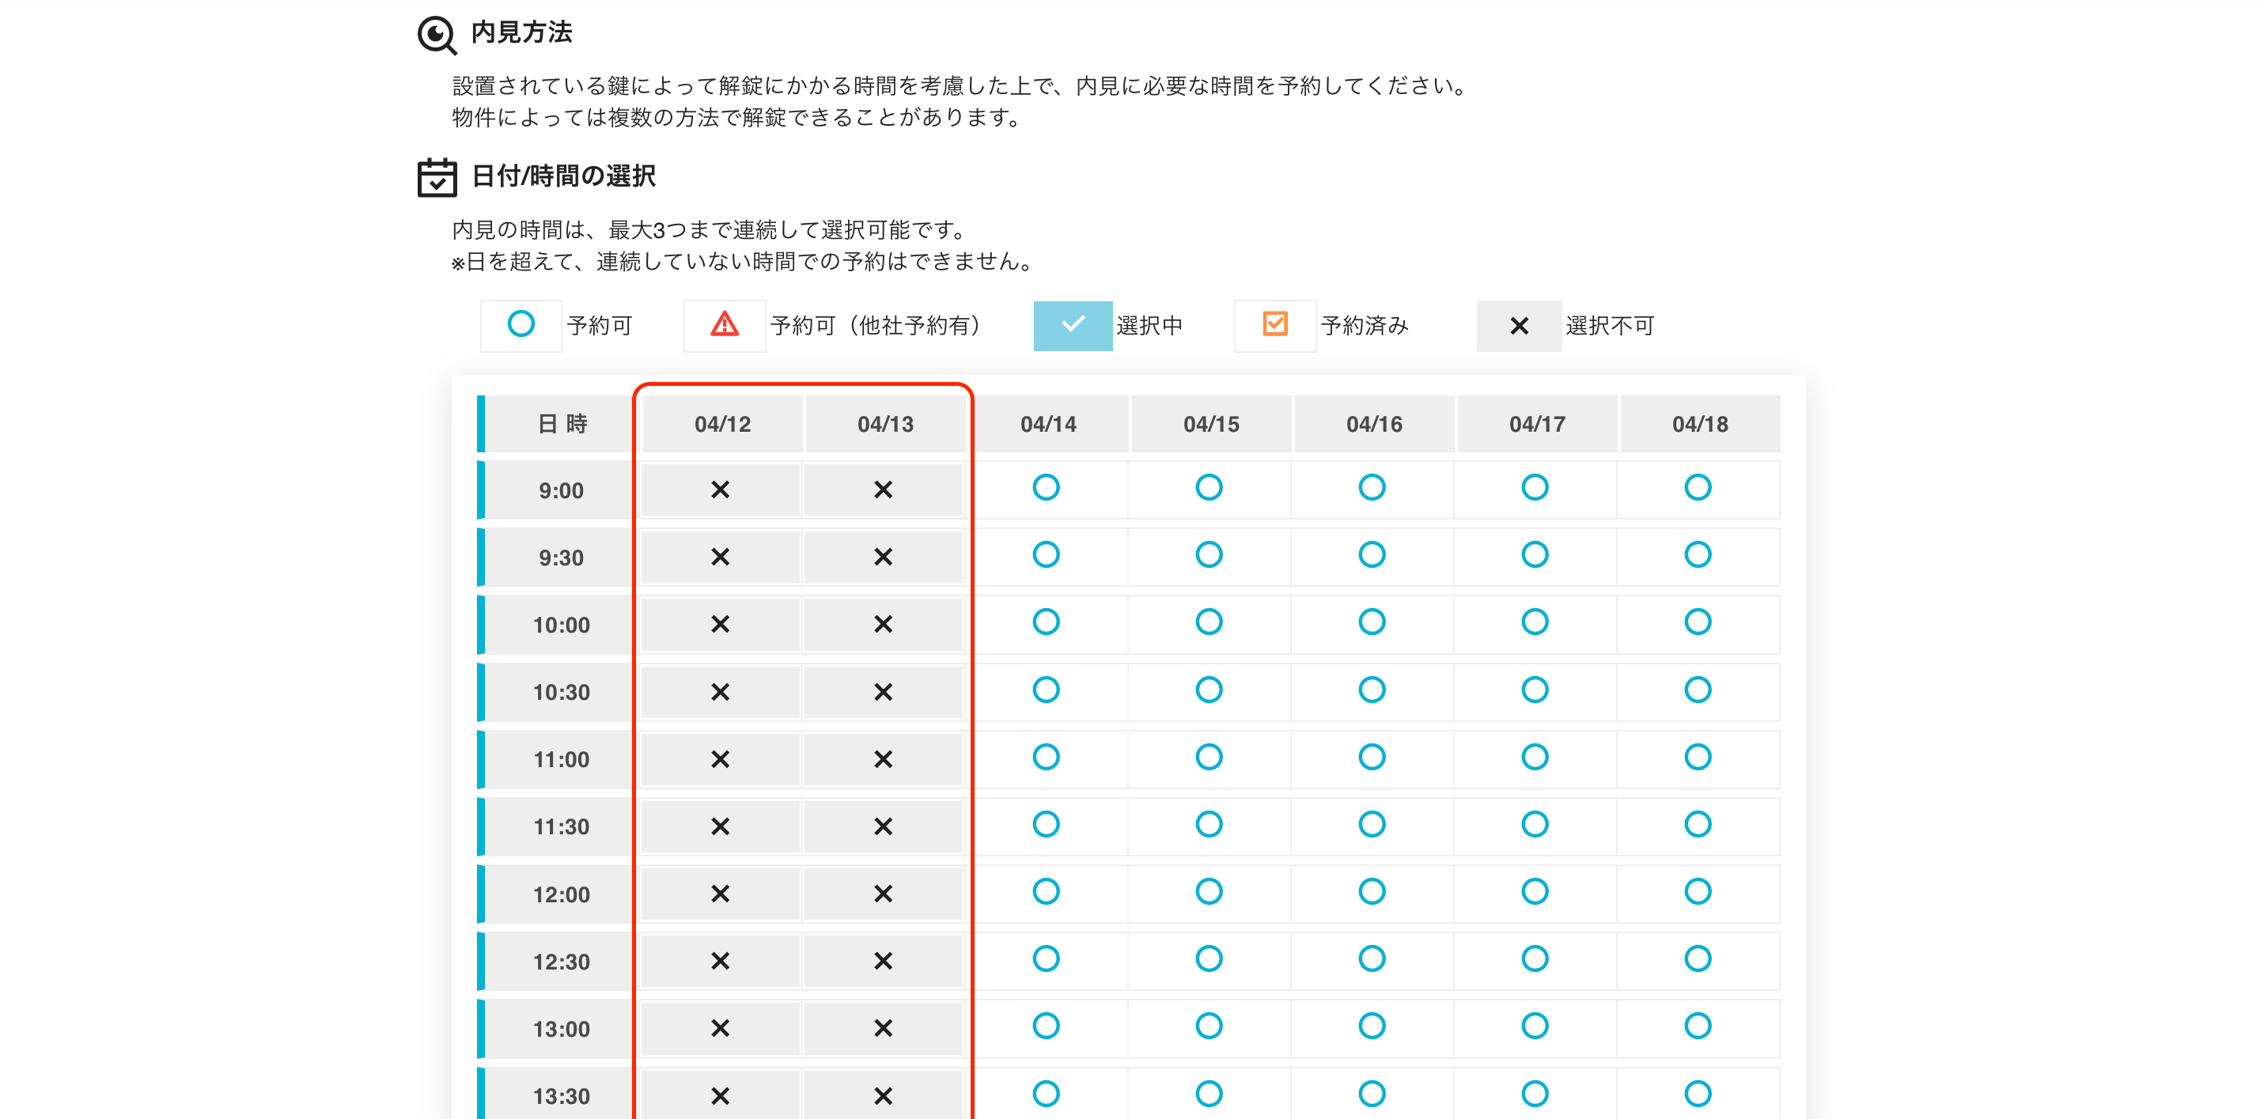This screenshot has height=1119, width=2264.
Task: Select the 04/18 13:30 slot
Action: (1698, 1094)
